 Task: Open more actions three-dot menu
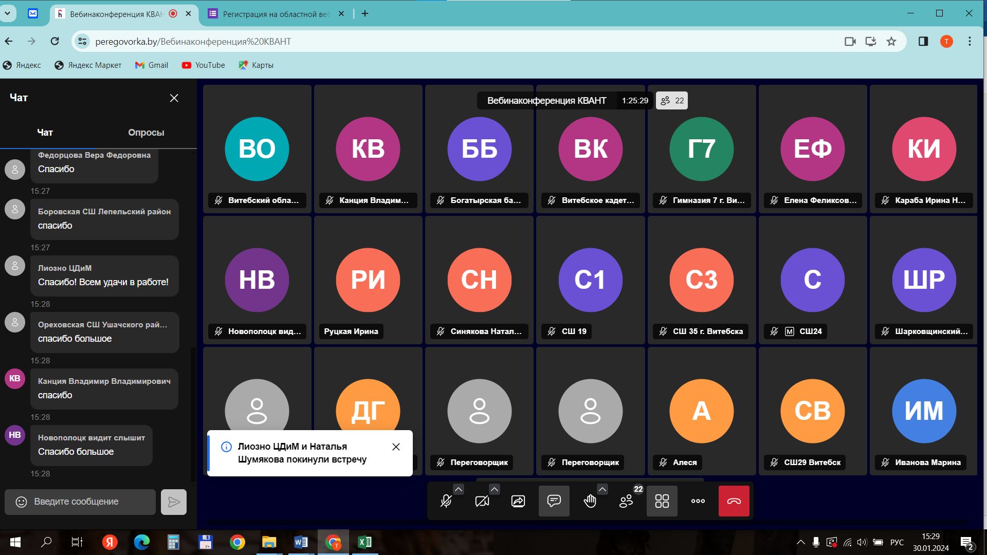(698, 501)
